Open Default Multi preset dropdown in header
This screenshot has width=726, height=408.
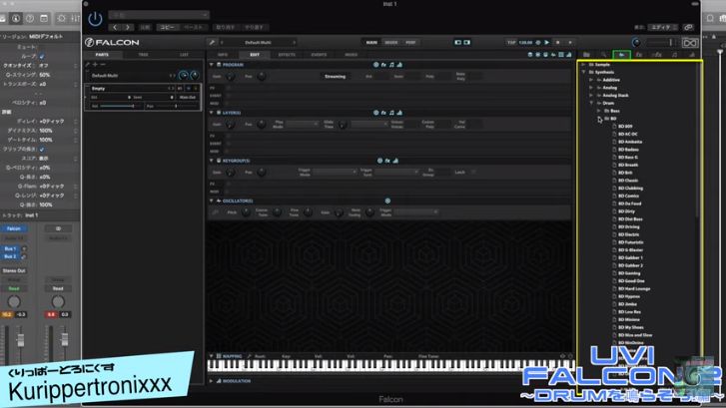click(258, 43)
